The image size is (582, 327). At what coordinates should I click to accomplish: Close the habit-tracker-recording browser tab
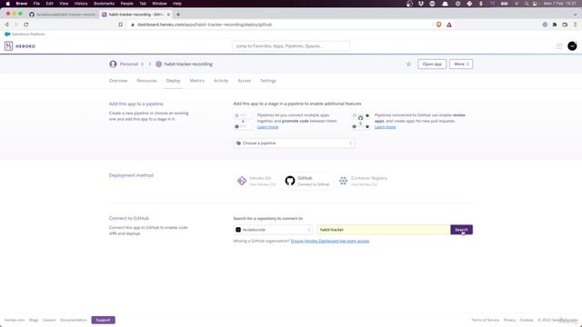click(168, 15)
